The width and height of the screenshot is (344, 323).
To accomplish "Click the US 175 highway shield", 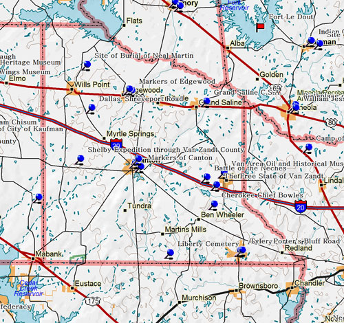I will tap(93, 301).
